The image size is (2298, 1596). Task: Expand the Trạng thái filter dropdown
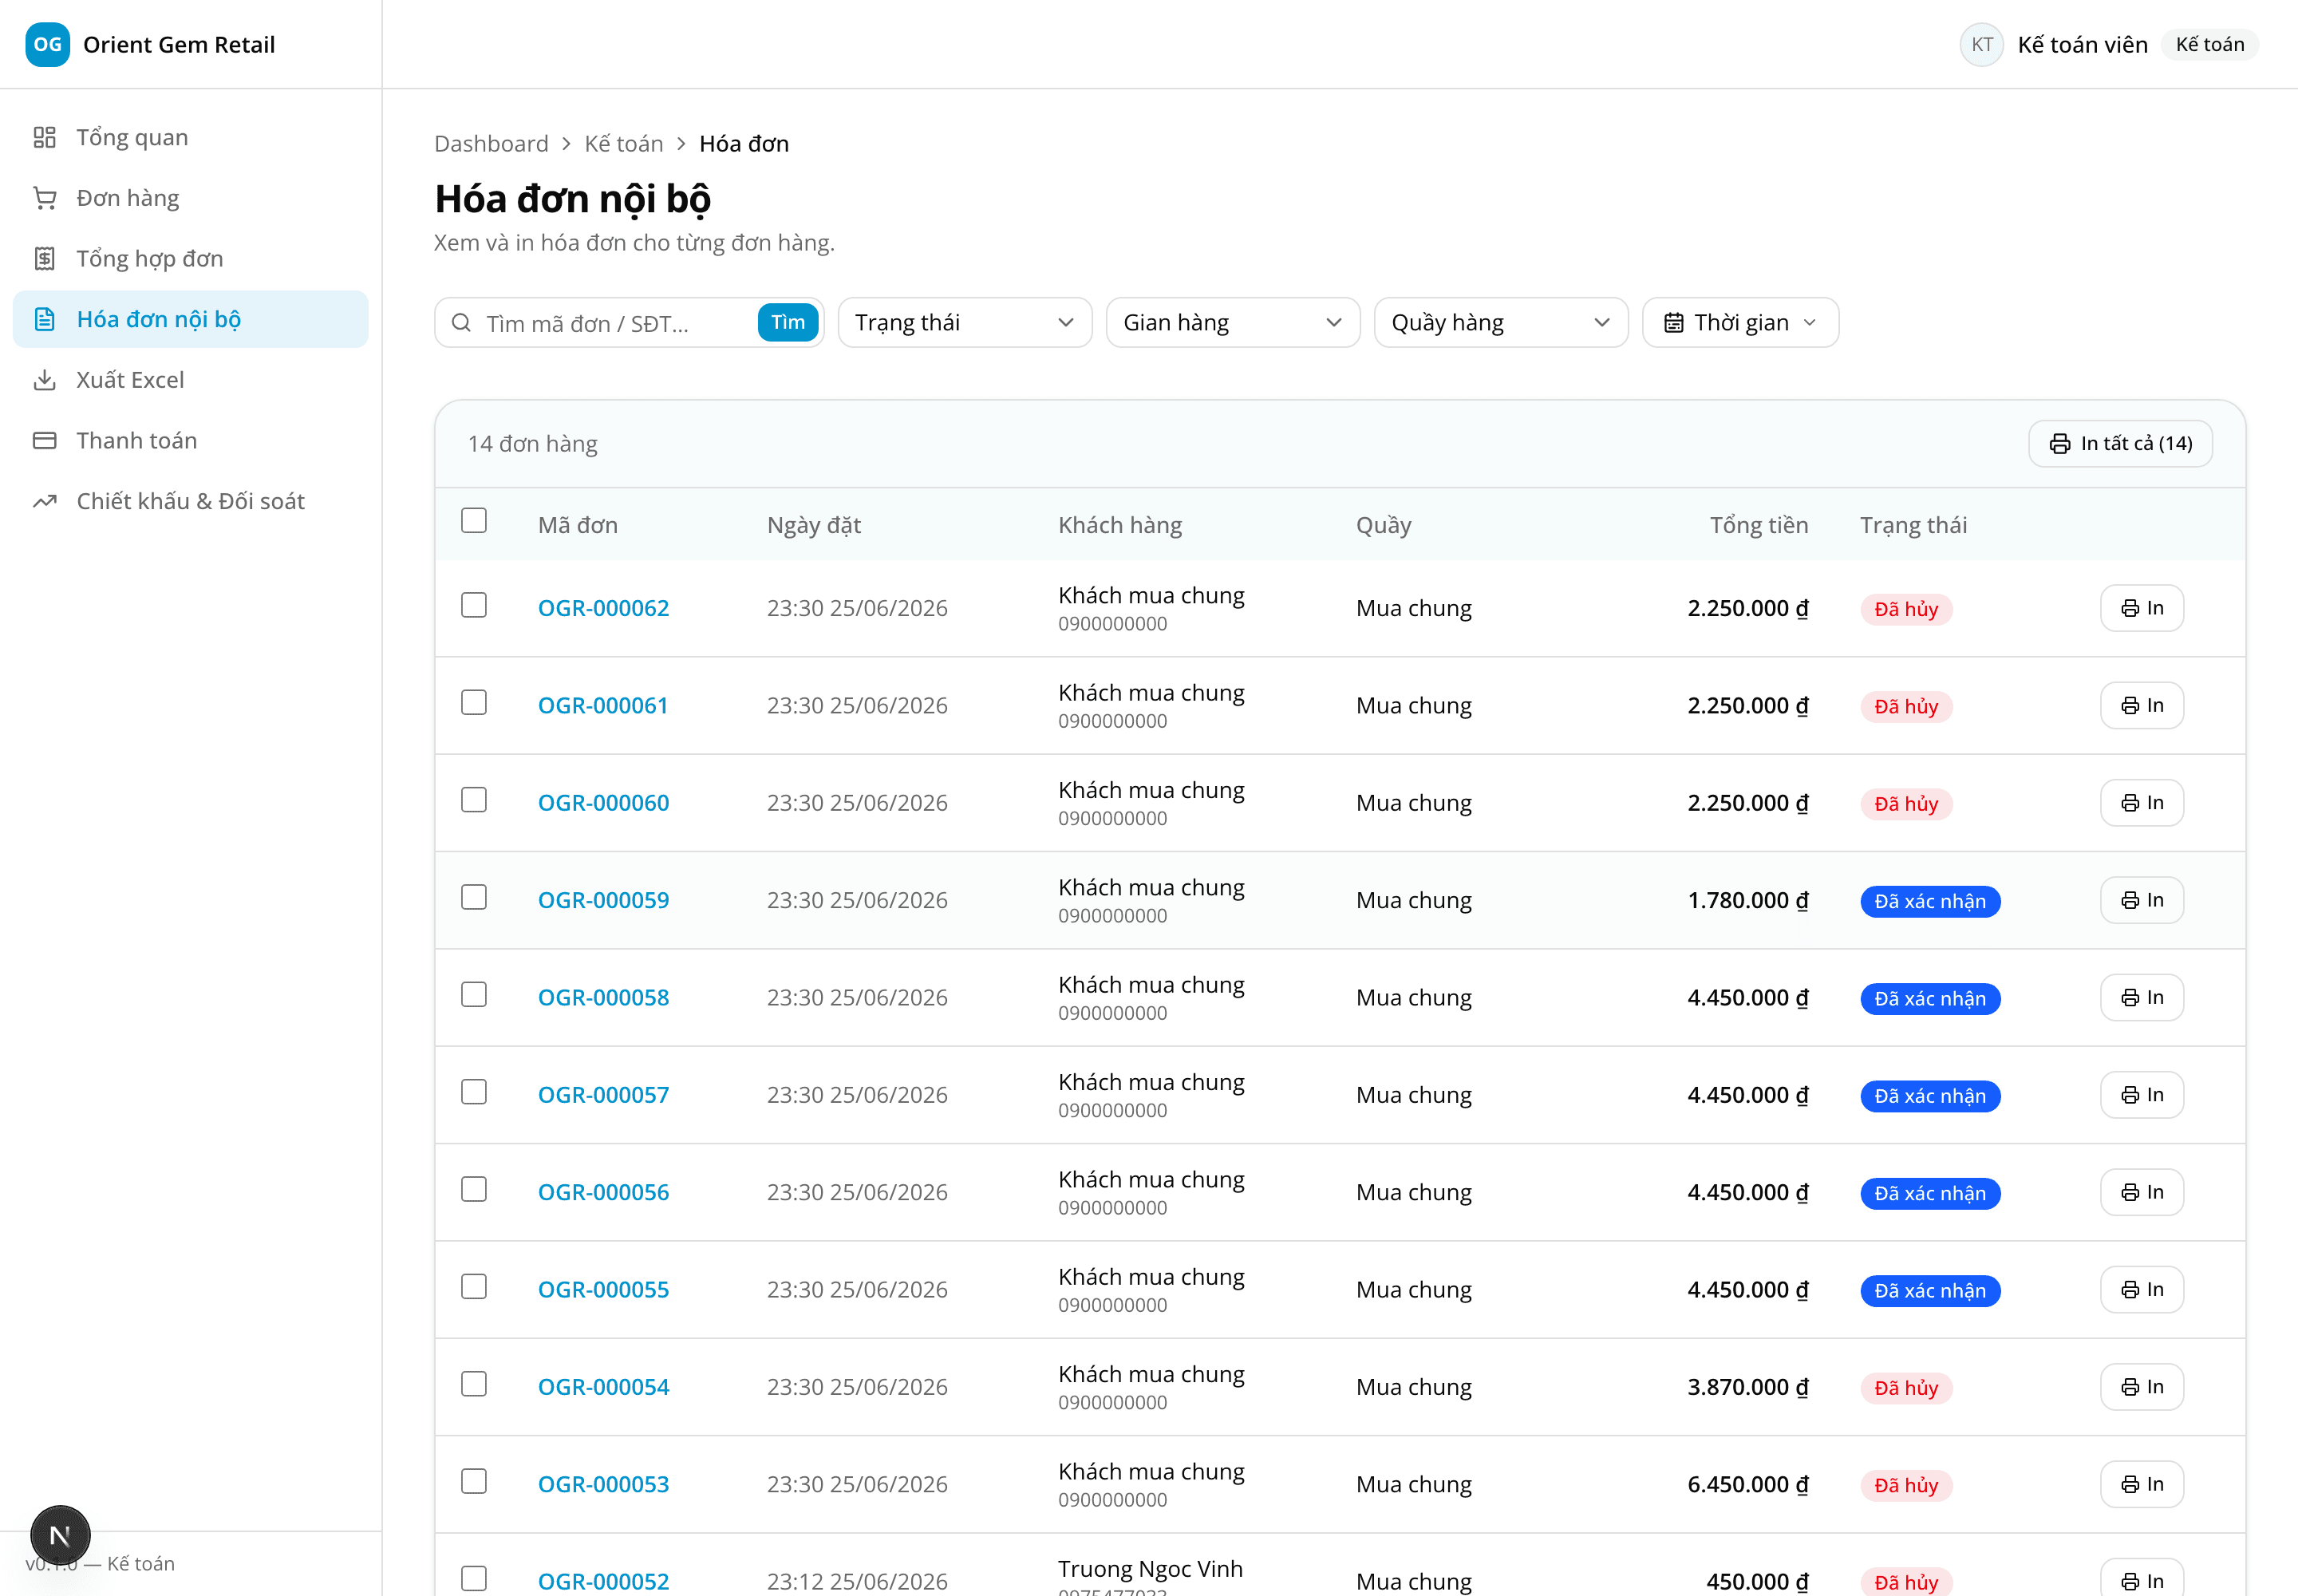click(964, 323)
